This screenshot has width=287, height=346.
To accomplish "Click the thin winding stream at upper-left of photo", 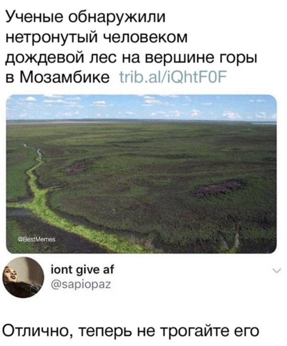I will coord(33,149).
